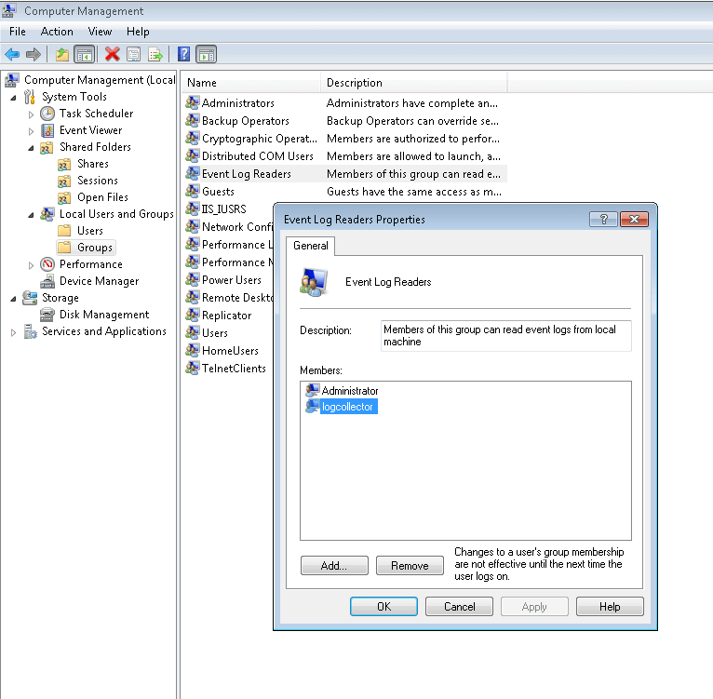Click the System Tools icon

(x=30, y=97)
